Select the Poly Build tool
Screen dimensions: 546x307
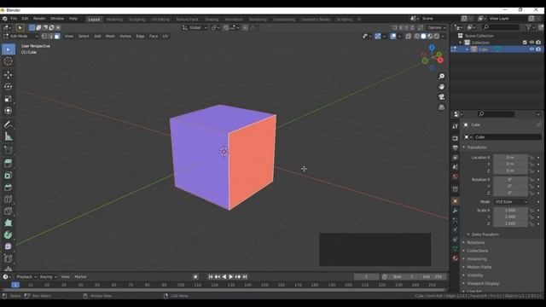9,223
